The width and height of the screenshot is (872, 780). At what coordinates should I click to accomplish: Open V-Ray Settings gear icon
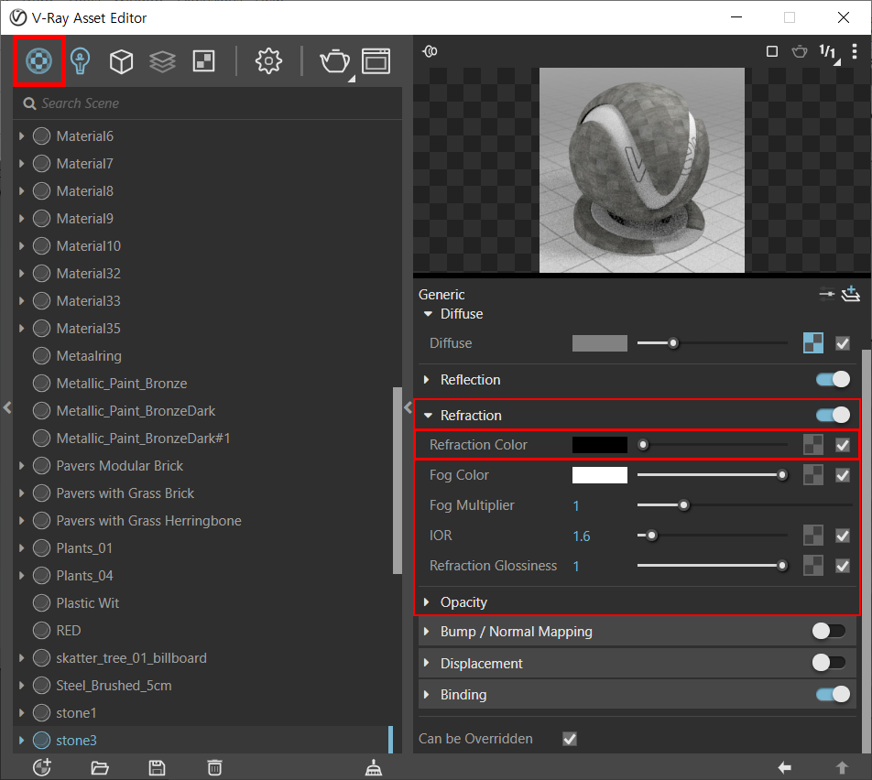268,60
